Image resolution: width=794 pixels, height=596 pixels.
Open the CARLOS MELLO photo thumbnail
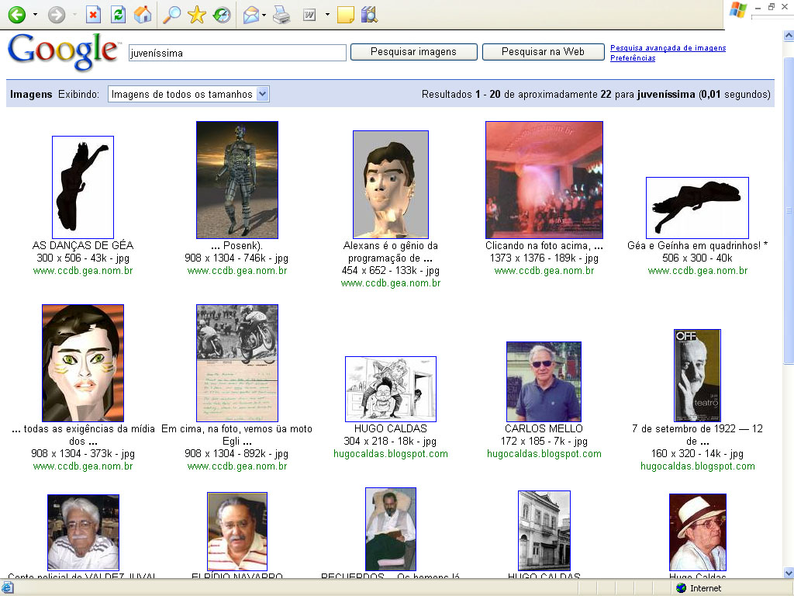point(544,382)
